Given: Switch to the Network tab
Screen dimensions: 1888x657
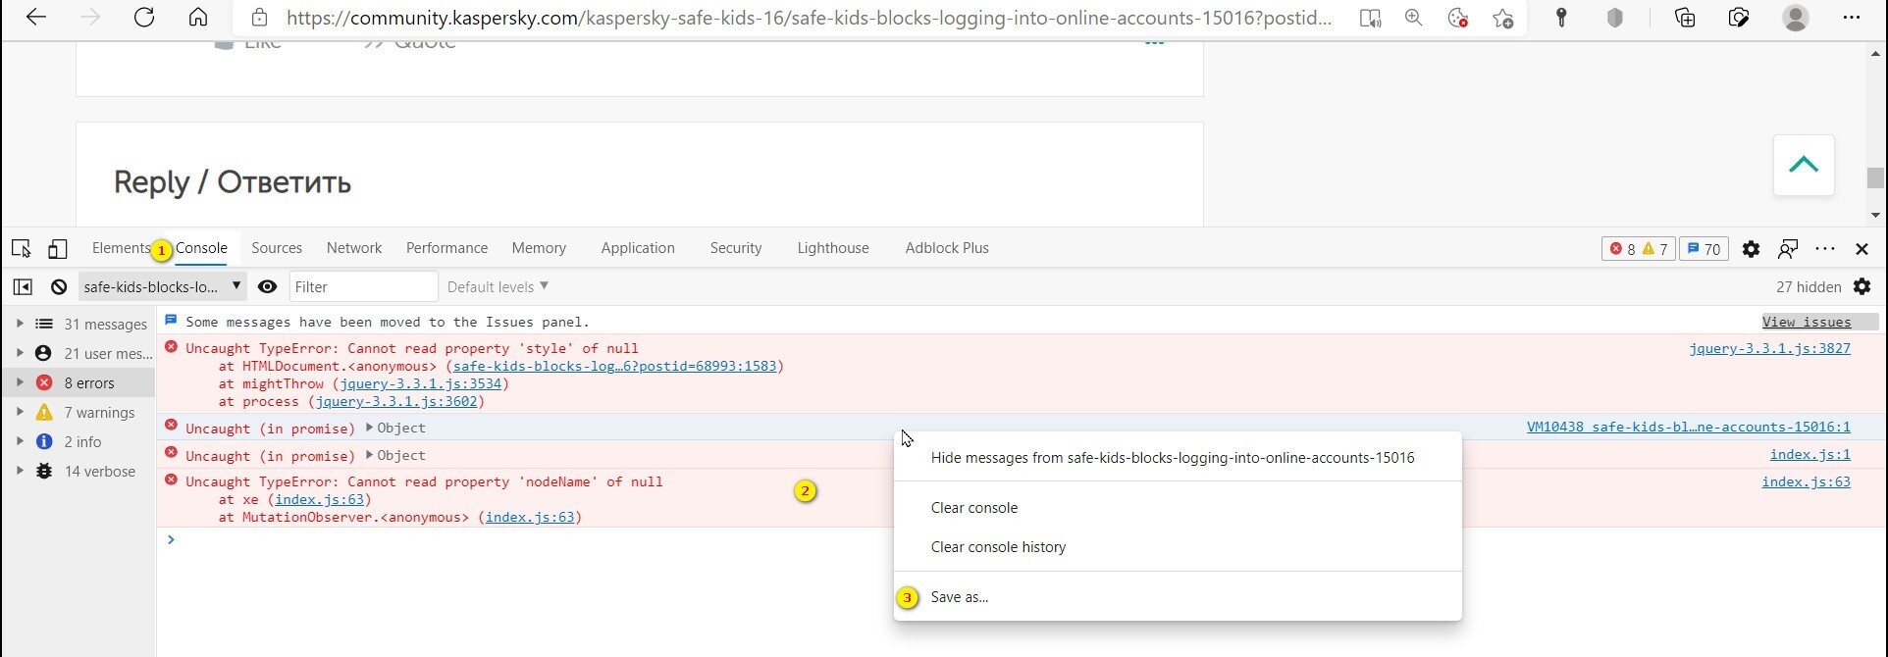Looking at the screenshot, I should 354,248.
